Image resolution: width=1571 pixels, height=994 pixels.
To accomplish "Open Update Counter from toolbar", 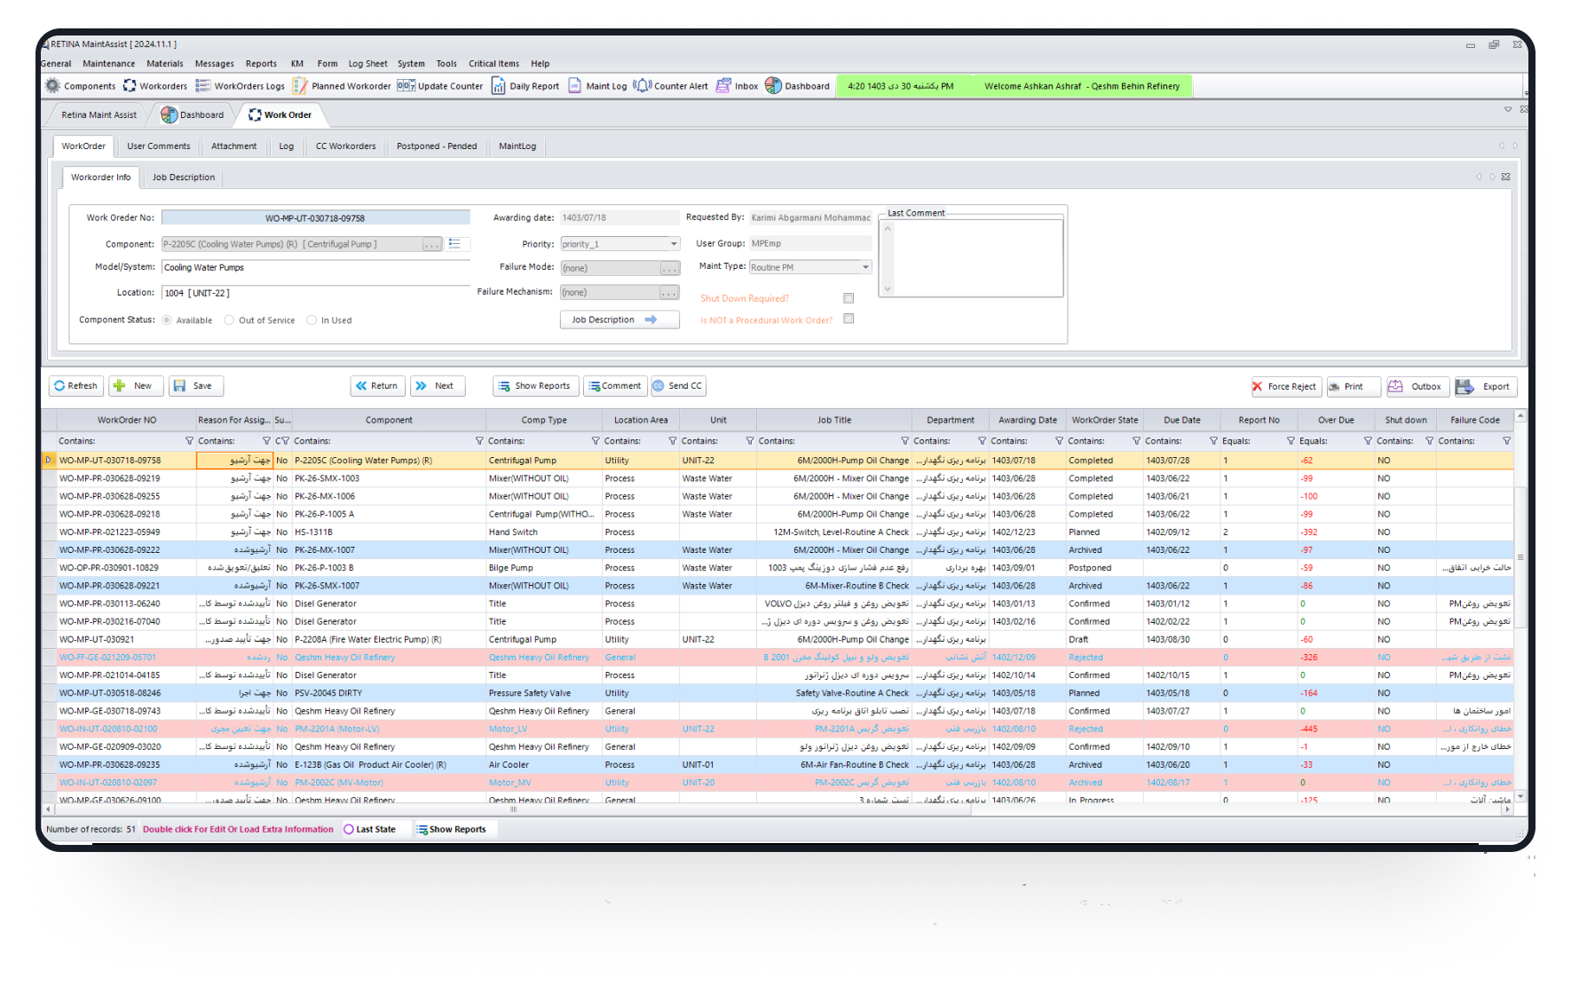I will pyautogui.click(x=406, y=86).
